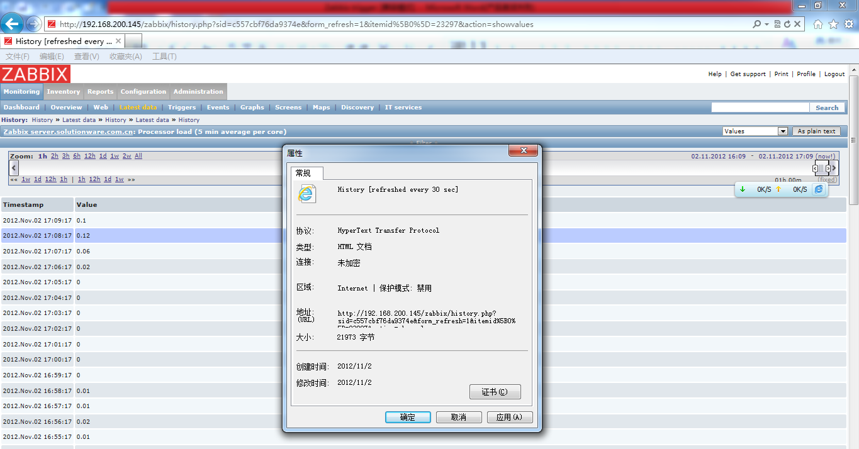Click the As plain text button
Screen dimensions: 859x449
click(x=816, y=131)
